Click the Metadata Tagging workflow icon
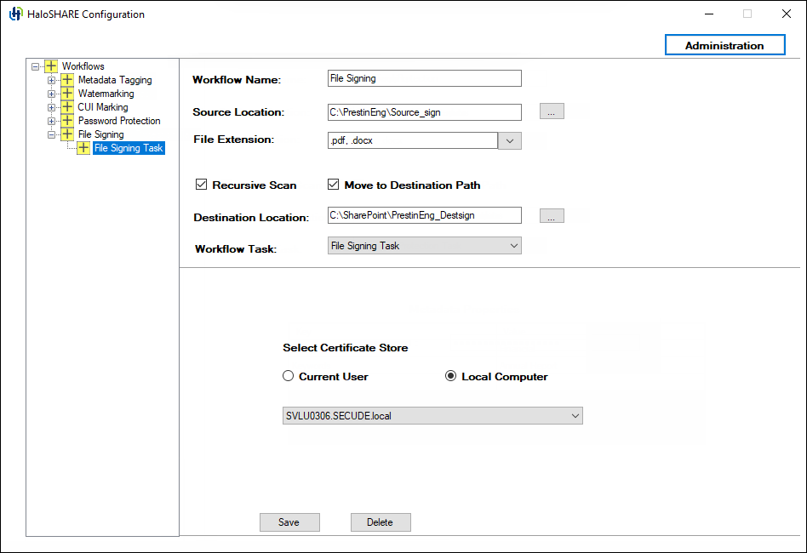 pos(66,79)
